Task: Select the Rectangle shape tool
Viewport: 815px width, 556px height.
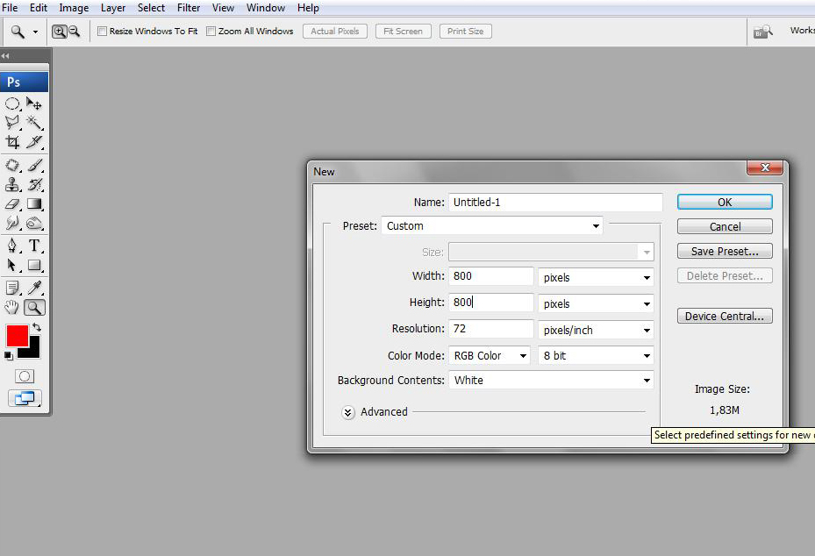Action: click(34, 265)
